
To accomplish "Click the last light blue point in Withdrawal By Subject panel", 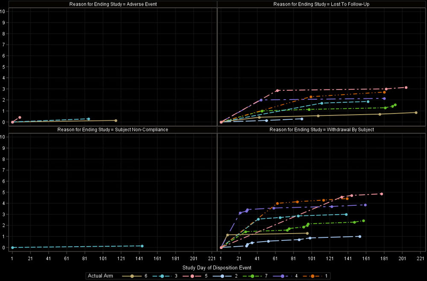I will (360, 237).
